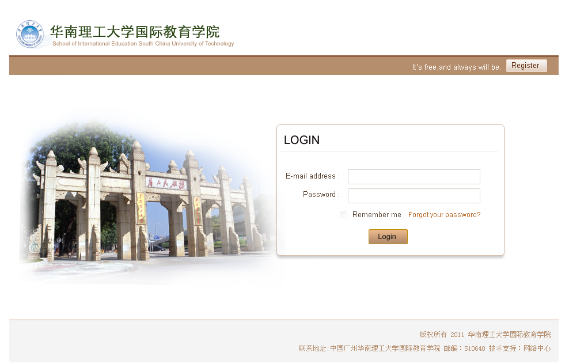569x364 pixels.
Task: Click the 技术支持 网络中心 footer text
Action: coord(519,348)
